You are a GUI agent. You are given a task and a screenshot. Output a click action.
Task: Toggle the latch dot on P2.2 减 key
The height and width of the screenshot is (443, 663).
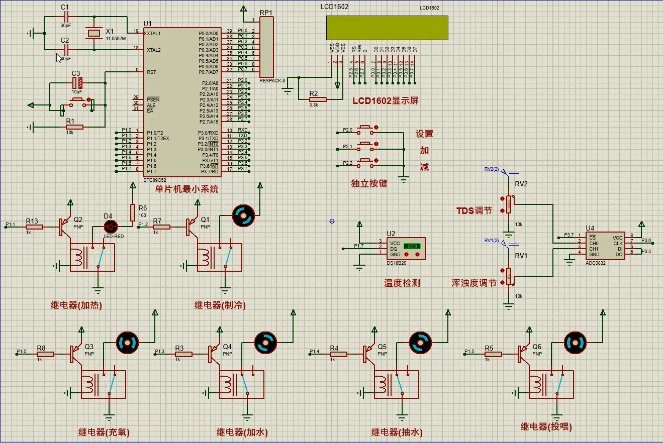click(x=376, y=161)
